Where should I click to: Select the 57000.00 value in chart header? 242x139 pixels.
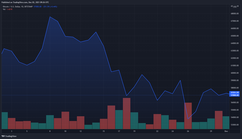coord(38,7)
